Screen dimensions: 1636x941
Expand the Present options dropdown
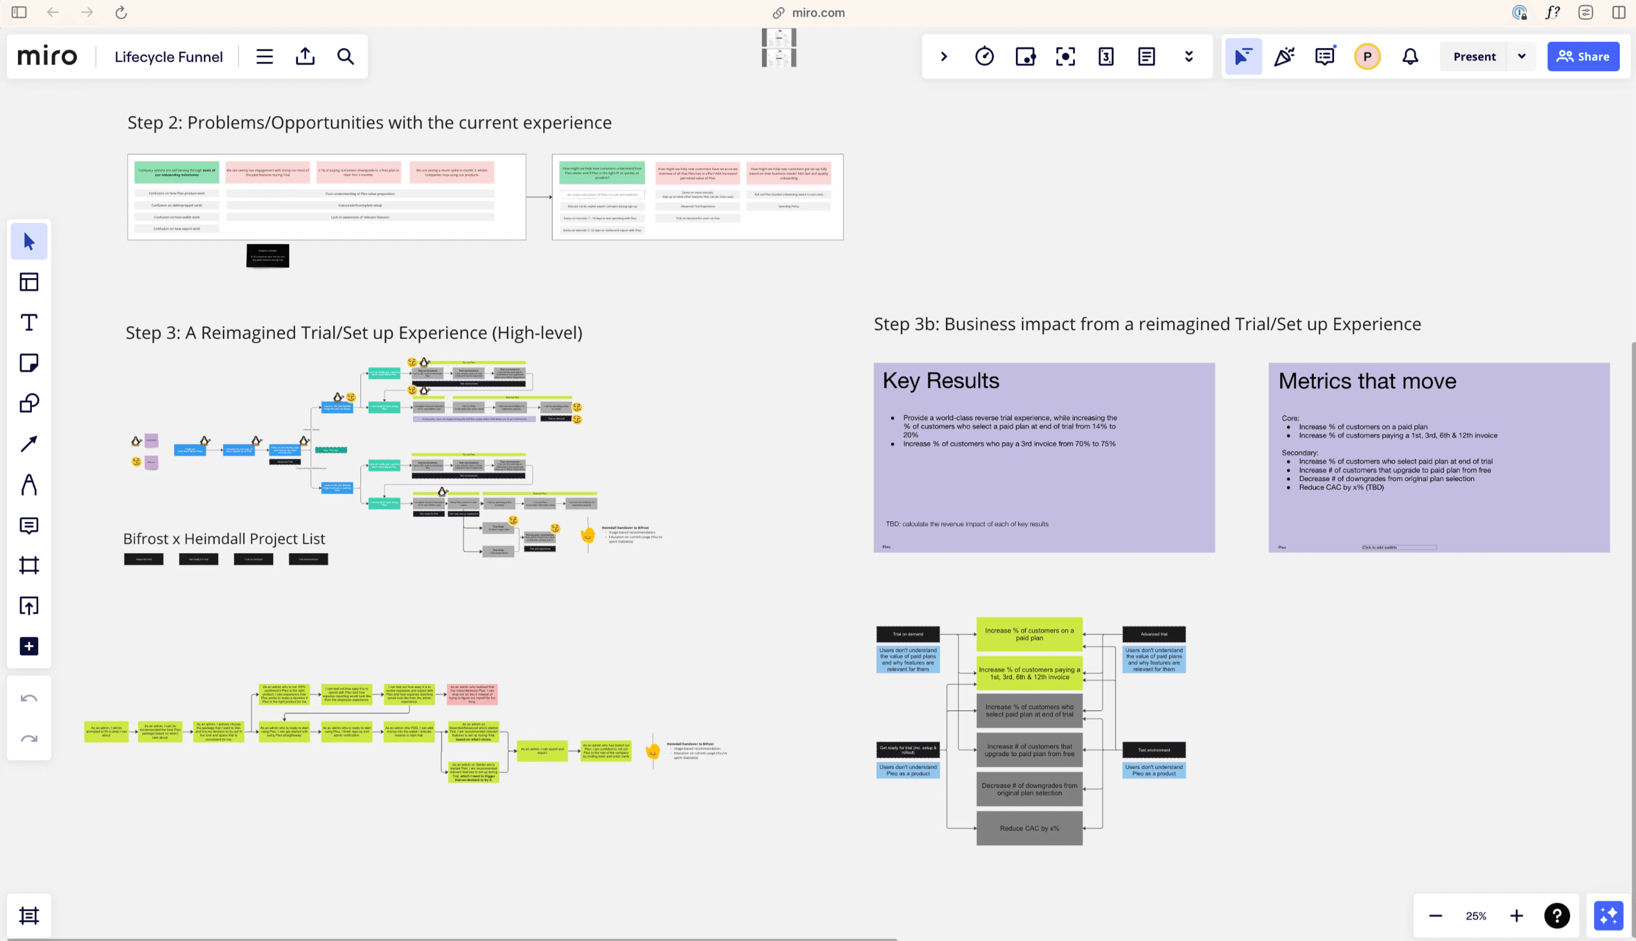coord(1521,57)
